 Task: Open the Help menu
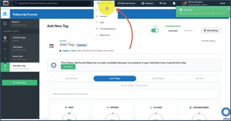tap(163, 3)
